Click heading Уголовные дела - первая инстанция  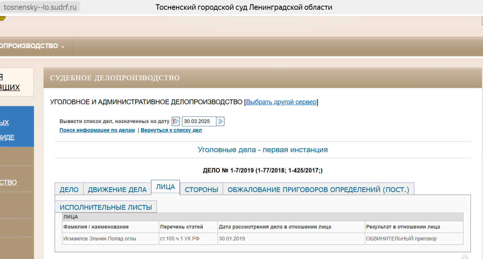coord(263,150)
